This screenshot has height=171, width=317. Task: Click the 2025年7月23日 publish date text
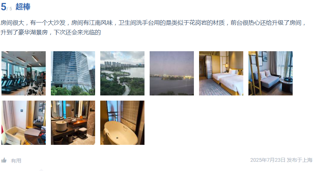268,160
